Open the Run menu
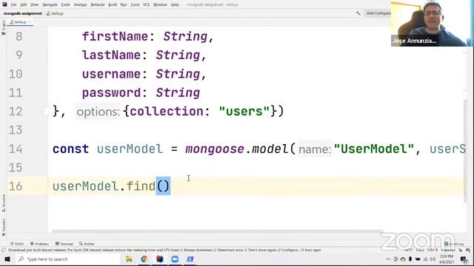 [x=124, y=4]
